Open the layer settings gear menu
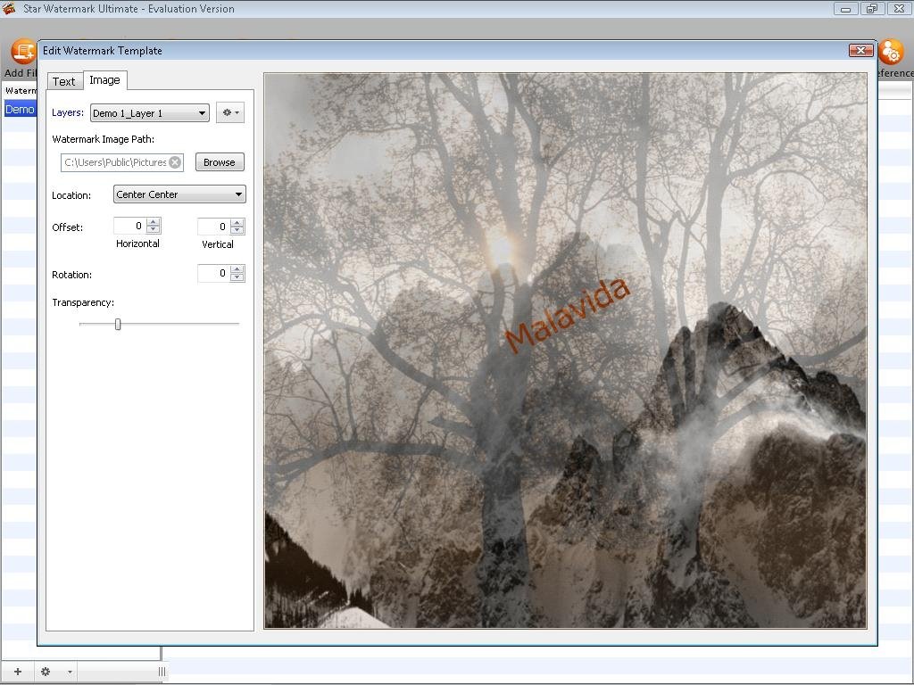Screen dimensions: 914x685 pyautogui.click(x=230, y=112)
